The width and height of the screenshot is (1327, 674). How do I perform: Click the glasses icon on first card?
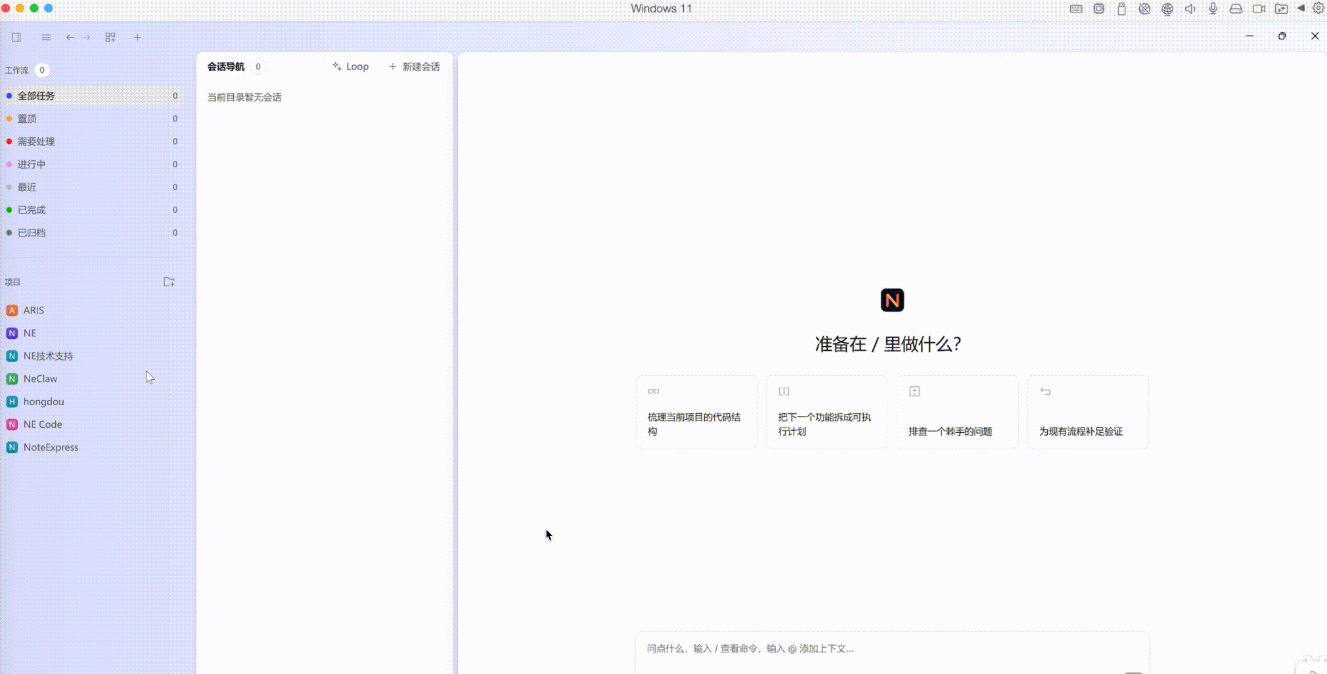(x=654, y=391)
